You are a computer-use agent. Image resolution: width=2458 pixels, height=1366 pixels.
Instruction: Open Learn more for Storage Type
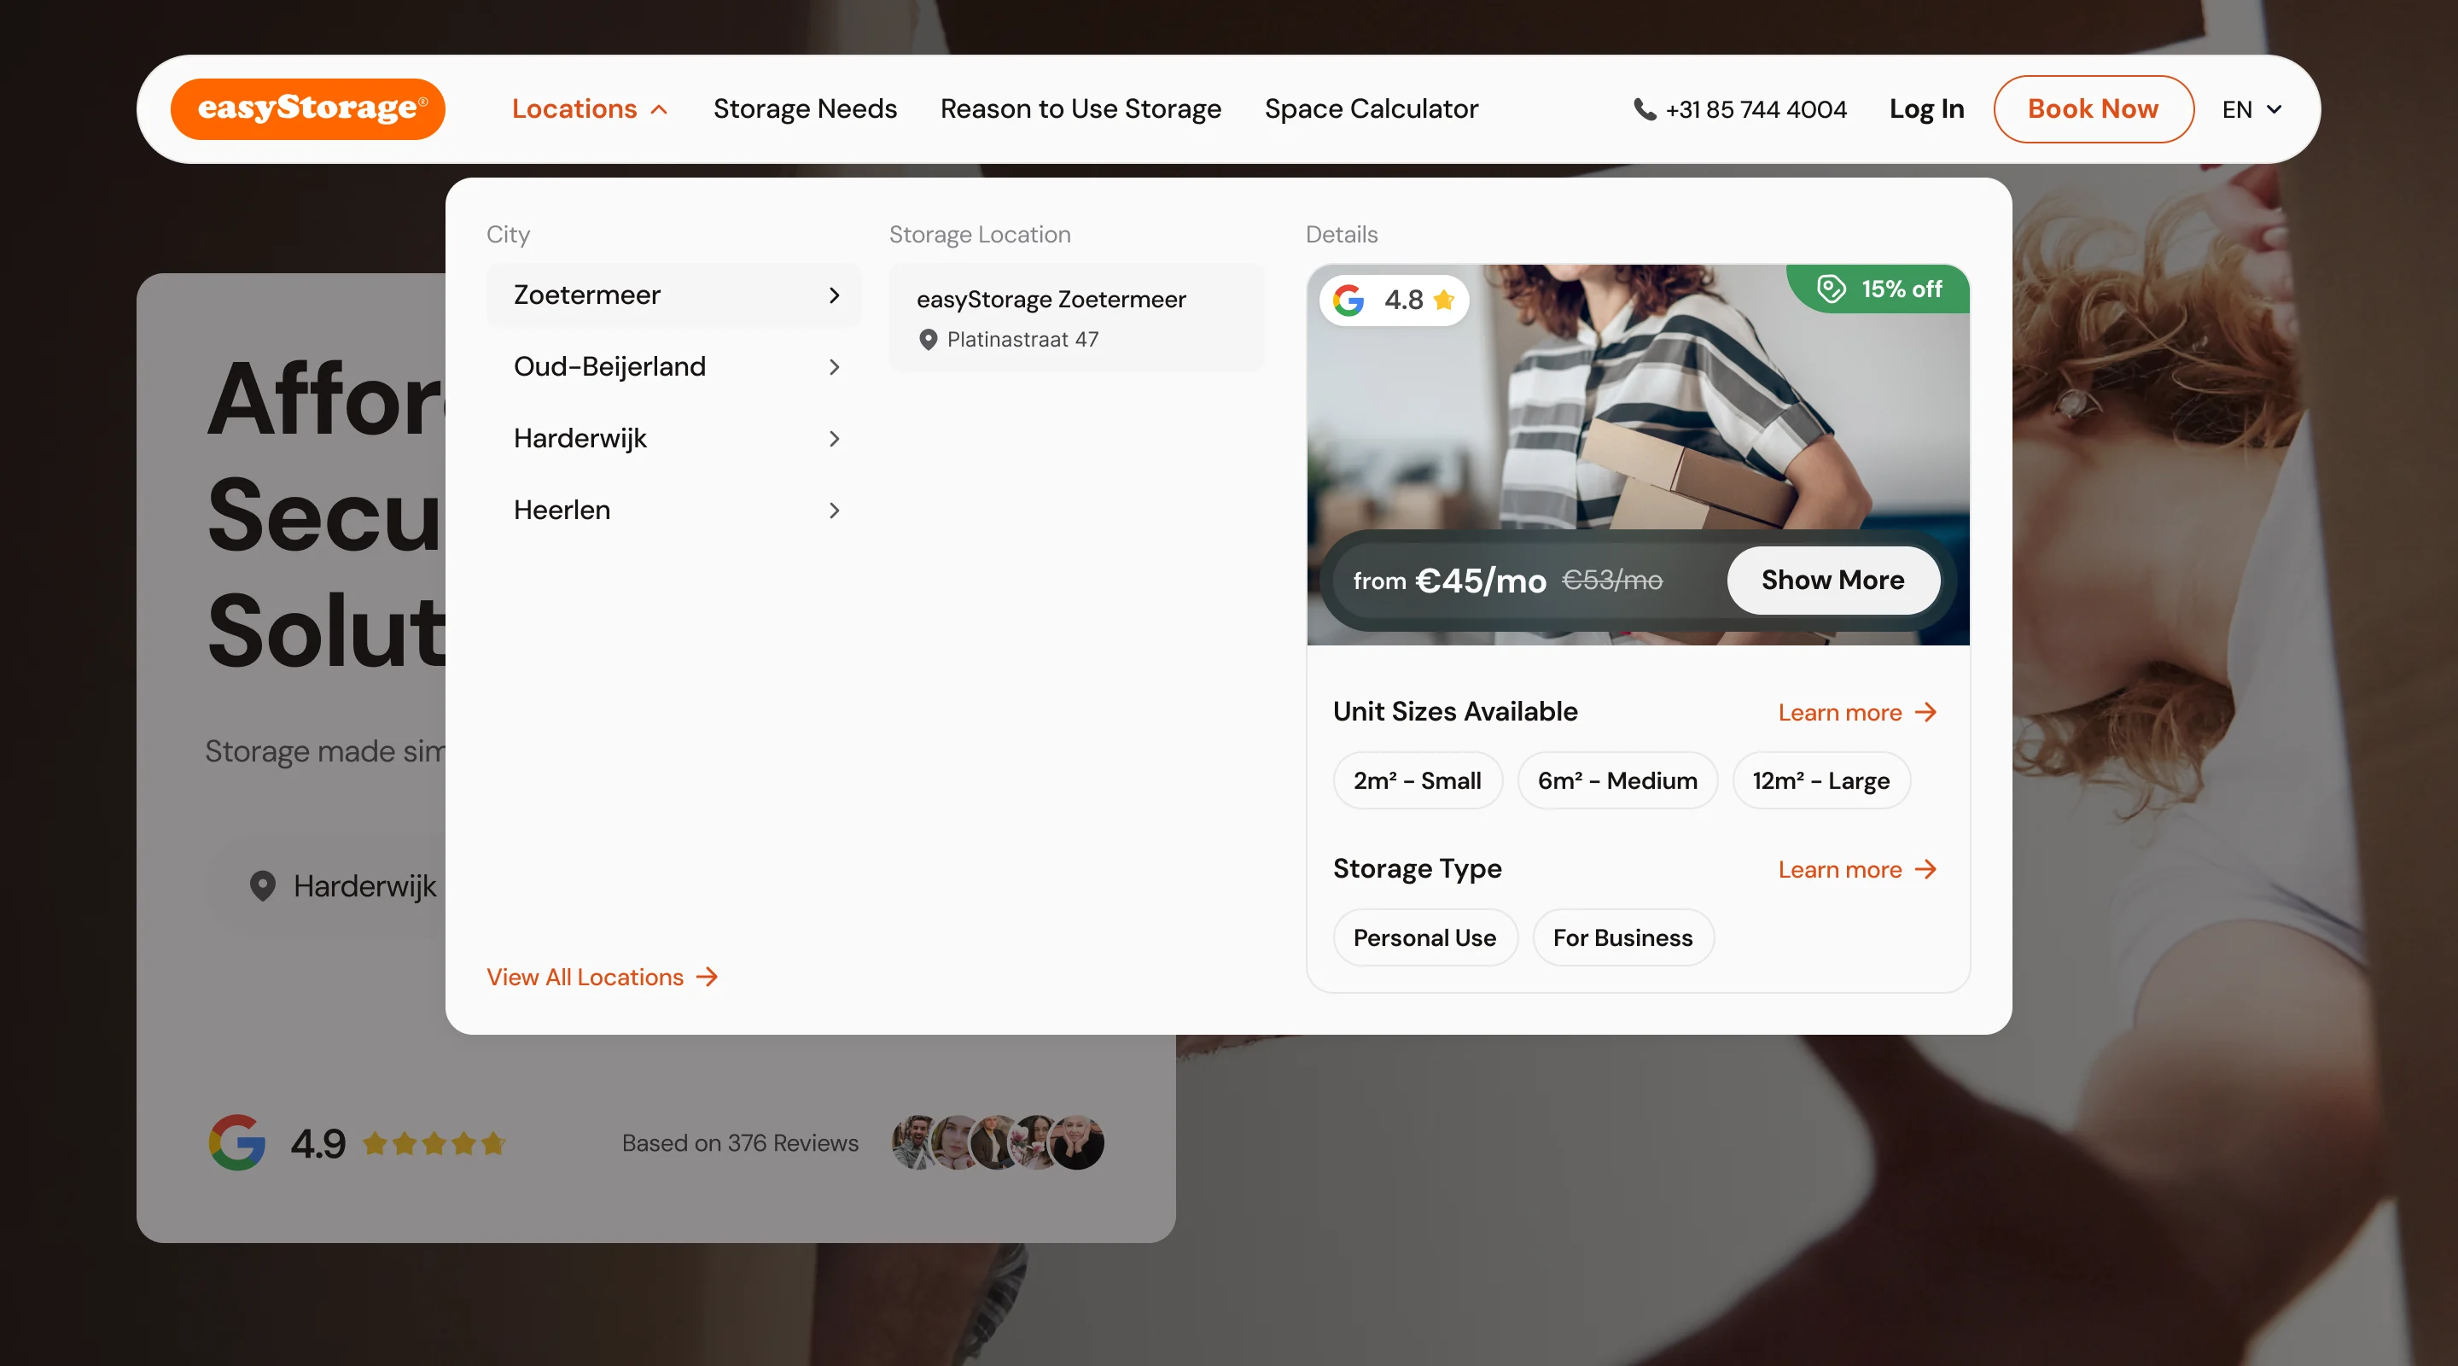click(1857, 870)
